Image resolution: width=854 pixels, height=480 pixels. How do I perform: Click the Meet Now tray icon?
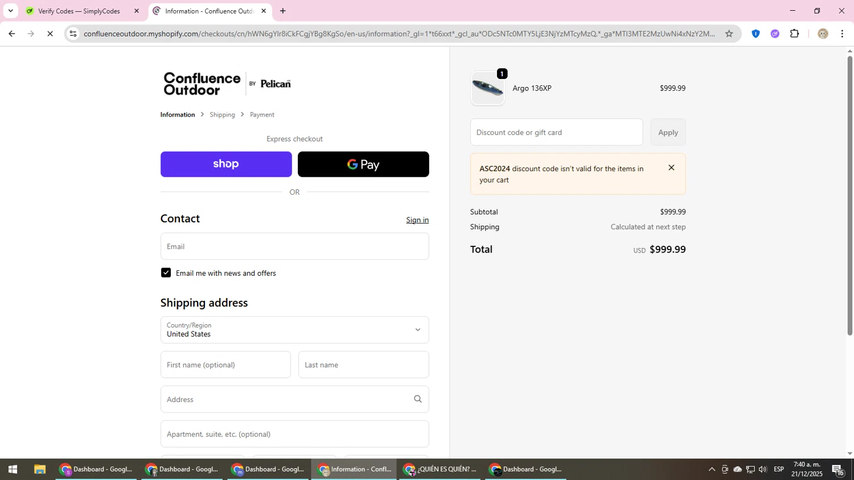[725, 469]
